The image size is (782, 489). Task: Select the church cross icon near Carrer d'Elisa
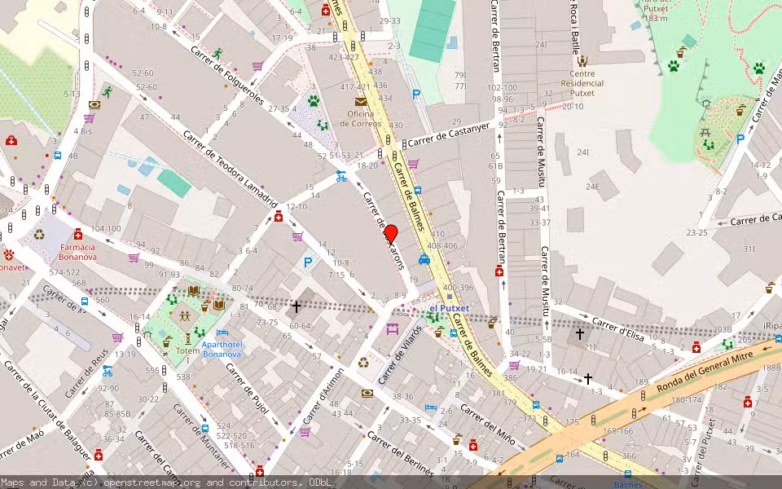click(579, 334)
